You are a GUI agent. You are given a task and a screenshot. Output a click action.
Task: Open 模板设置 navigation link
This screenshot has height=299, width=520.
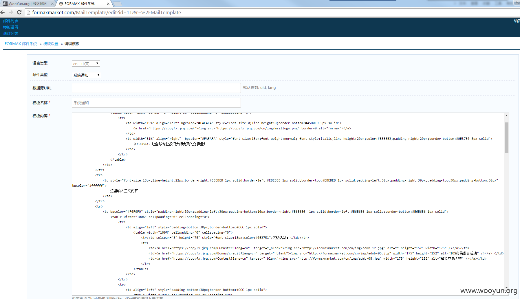coord(11,27)
